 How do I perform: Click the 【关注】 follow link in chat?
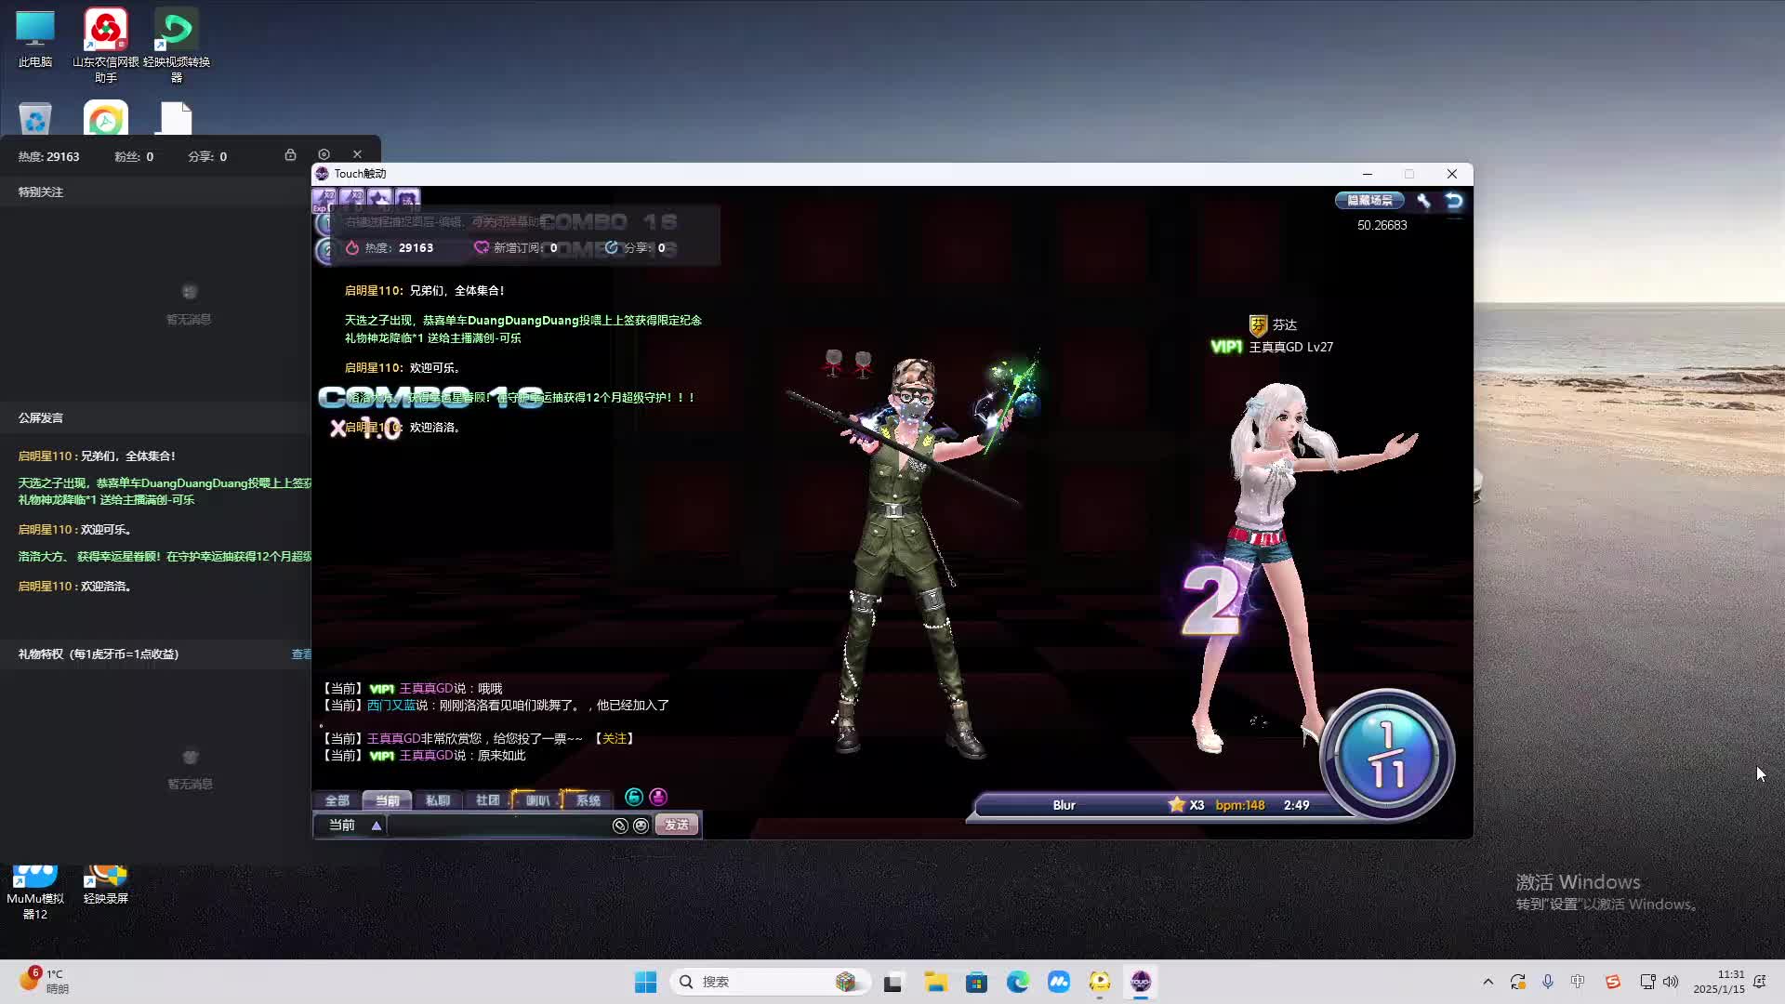pos(614,738)
